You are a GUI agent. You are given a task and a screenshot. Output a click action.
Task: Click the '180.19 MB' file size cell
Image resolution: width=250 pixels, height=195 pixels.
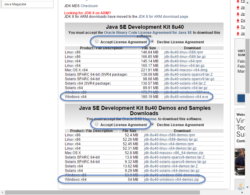point(150,97)
